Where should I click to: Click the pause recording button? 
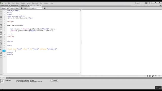click(x=156, y=88)
